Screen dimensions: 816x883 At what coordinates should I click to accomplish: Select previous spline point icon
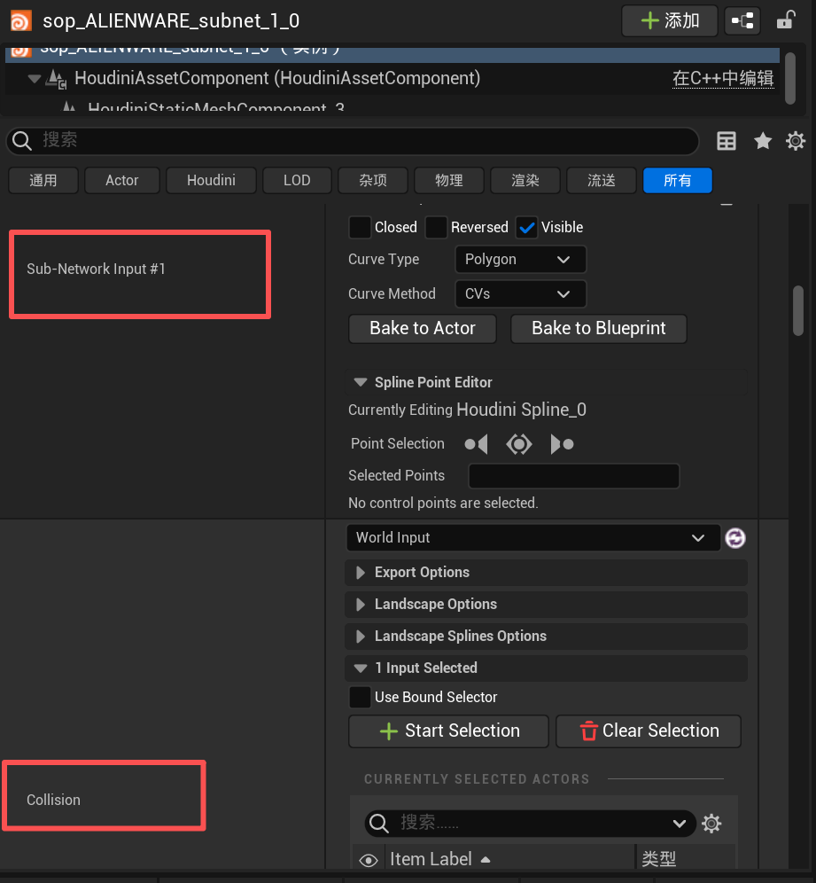pyautogui.click(x=476, y=444)
